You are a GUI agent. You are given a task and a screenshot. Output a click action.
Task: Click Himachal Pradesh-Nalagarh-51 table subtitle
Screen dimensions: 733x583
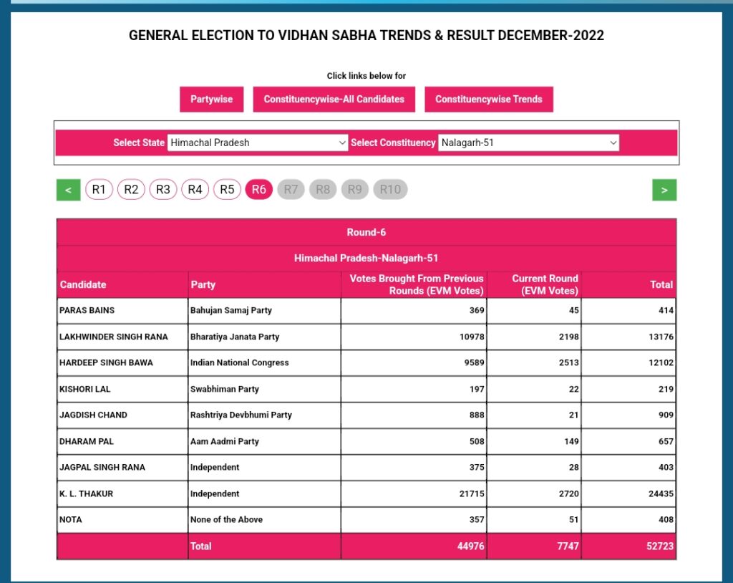[366, 259]
